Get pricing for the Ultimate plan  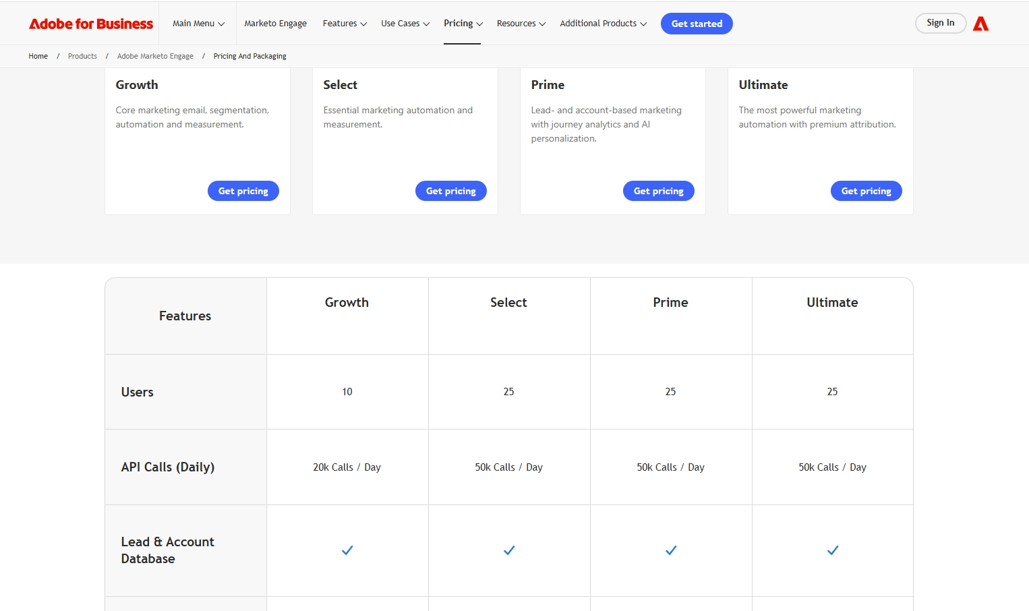click(x=866, y=191)
